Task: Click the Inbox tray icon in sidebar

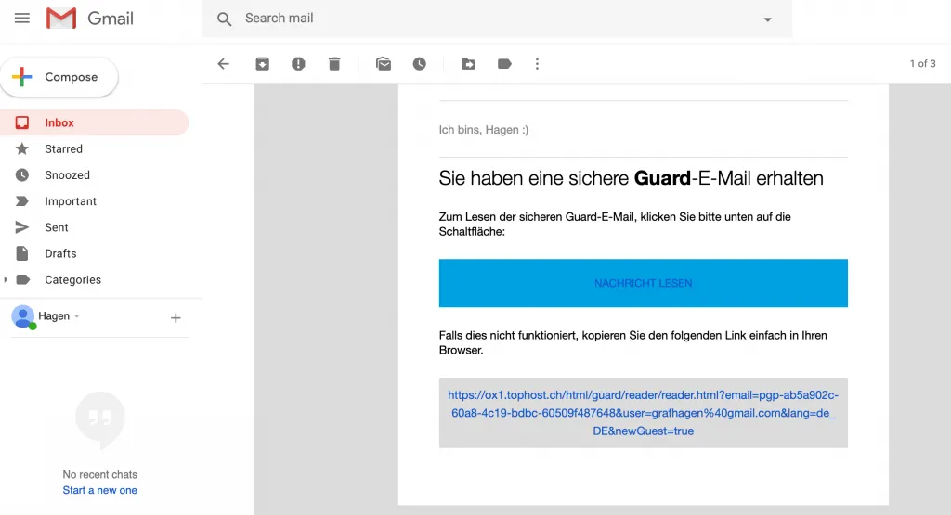Action: point(22,122)
